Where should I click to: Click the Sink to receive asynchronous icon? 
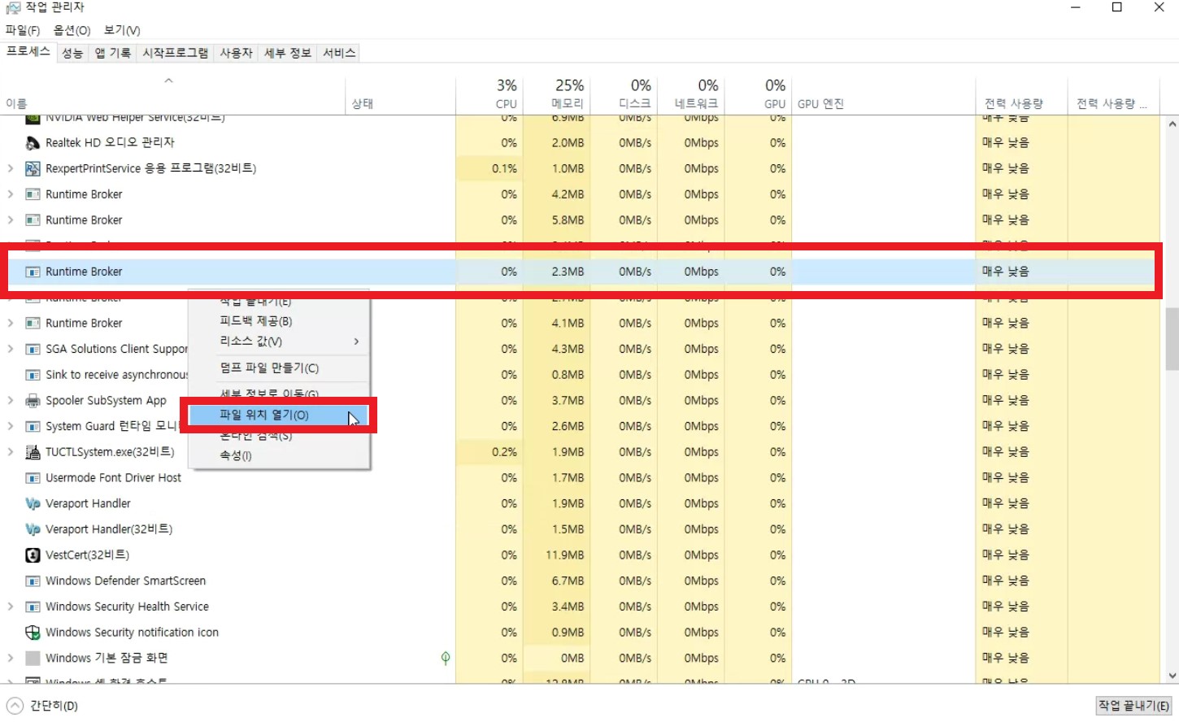click(x=33, y=375)
